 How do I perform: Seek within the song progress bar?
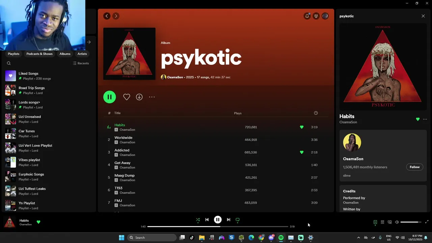tap(218, 226)
